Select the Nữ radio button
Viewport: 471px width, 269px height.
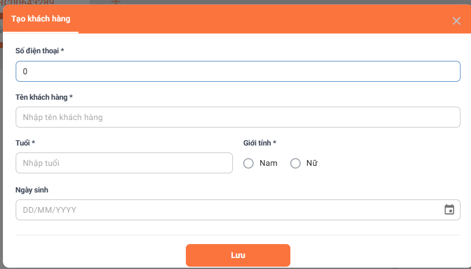[x=295, y=163]
